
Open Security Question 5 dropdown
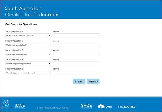(28, 73)
